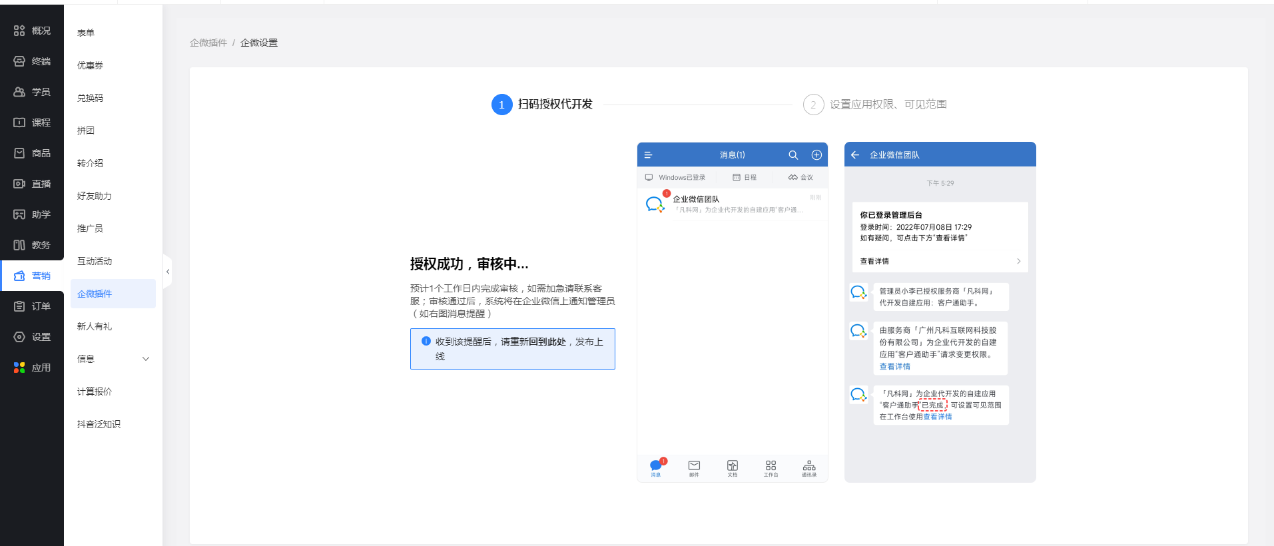Select 推广员 promoter menu item
Viewport: 1274px width, 546px height.
[90, 228]
